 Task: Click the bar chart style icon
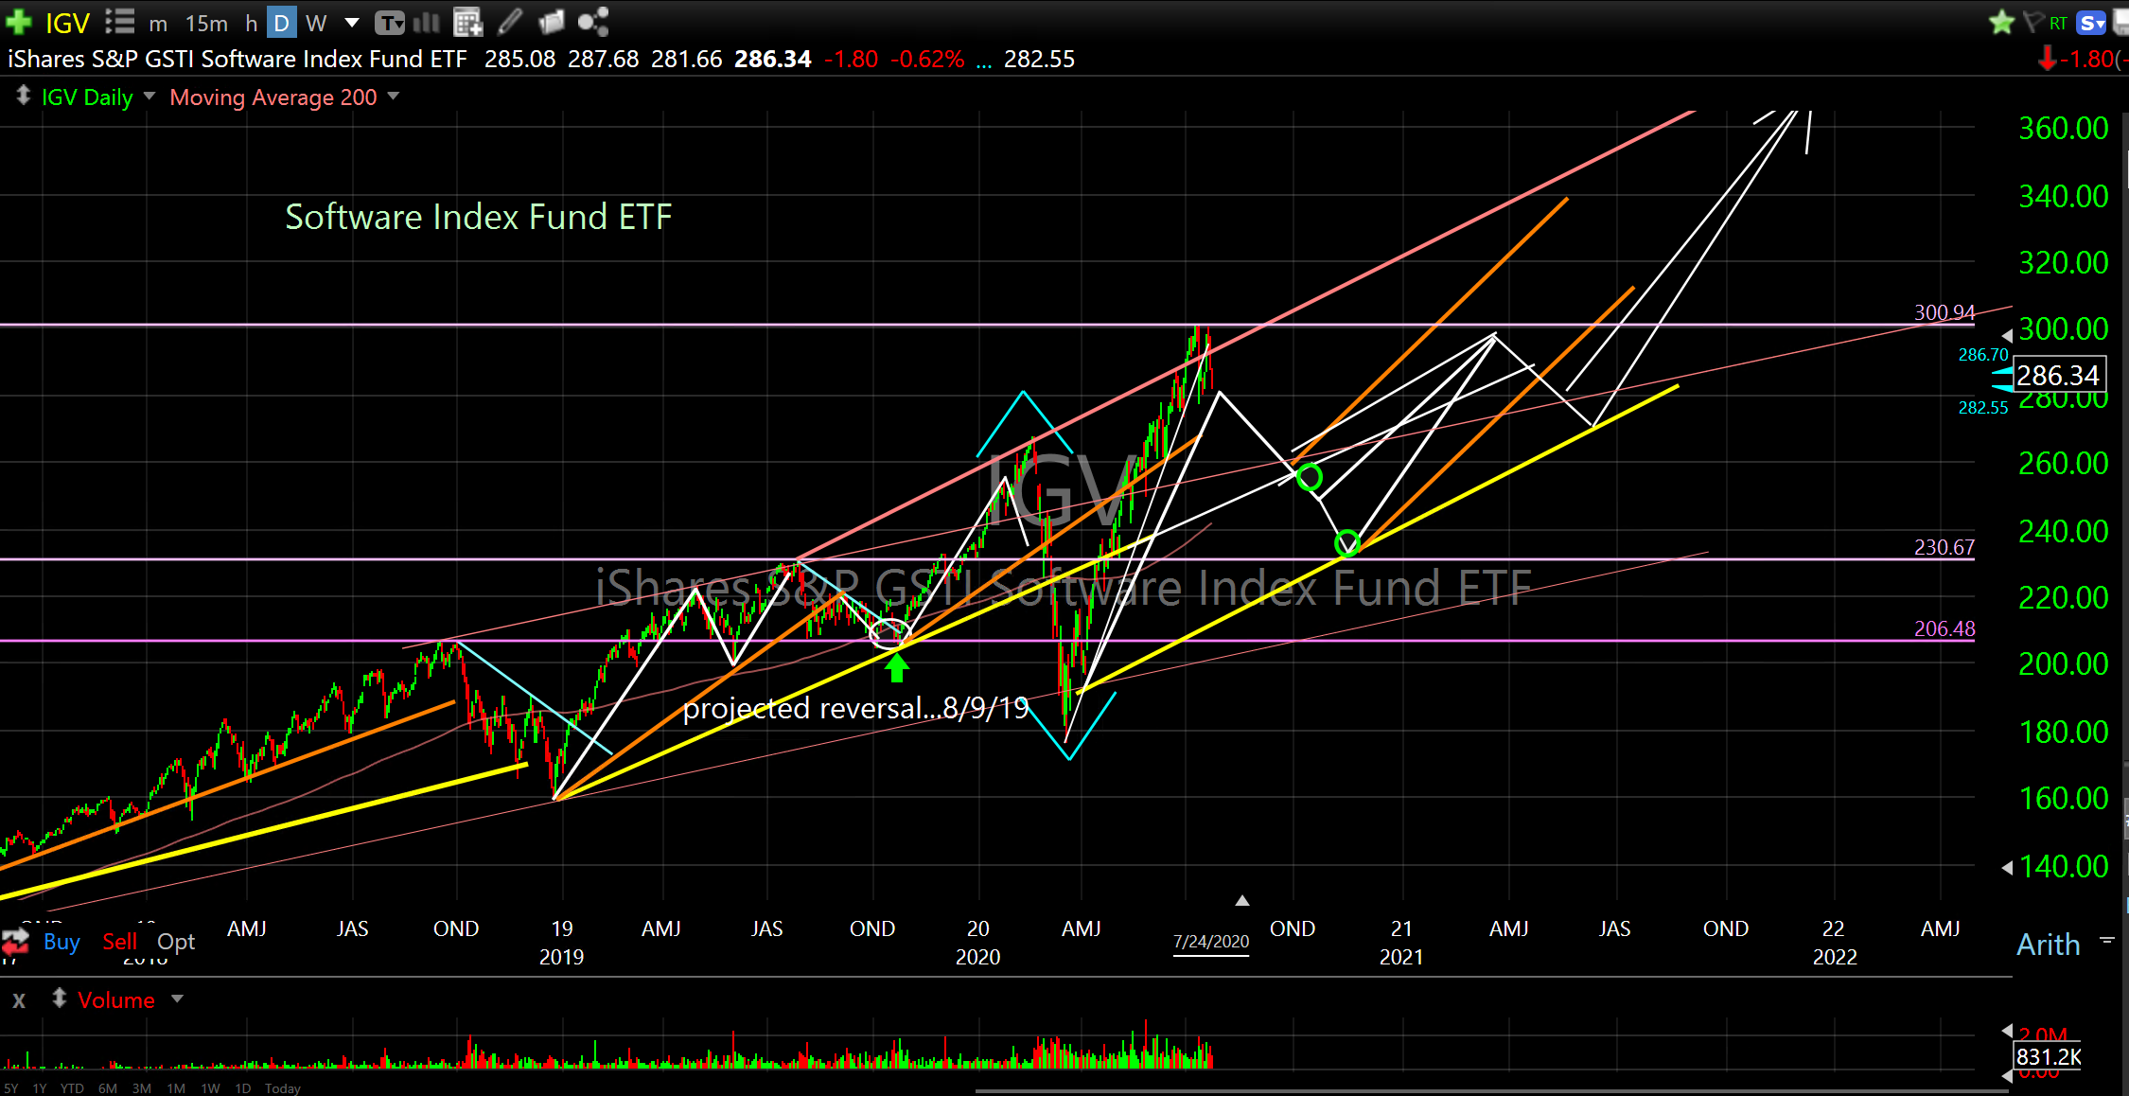coord(427,22)
